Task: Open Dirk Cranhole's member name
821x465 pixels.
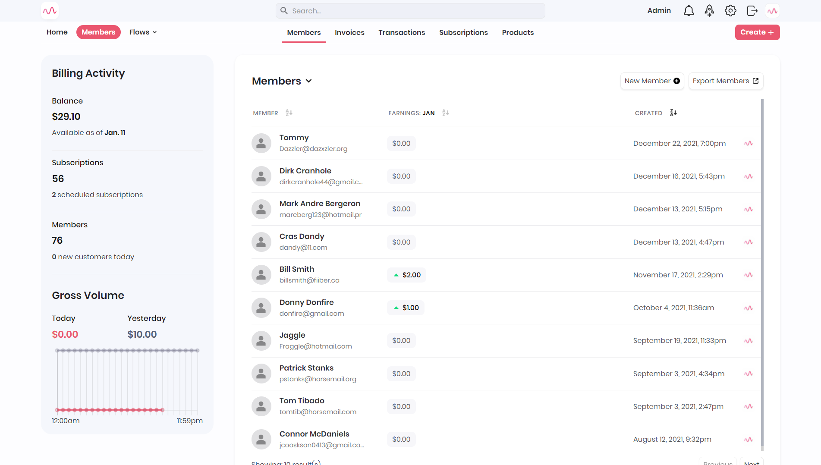Action: click(305, 171)
